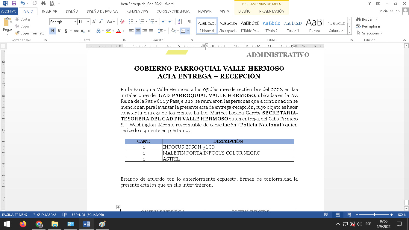Open the INSERTAR ribbon tab
This screenshot has width=409, height=230.
point(49,11)
